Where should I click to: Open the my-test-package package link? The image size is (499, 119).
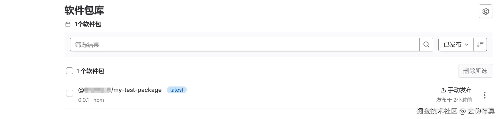[120, 90]
